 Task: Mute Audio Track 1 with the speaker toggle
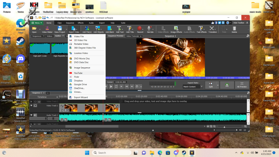pos(35,115)
